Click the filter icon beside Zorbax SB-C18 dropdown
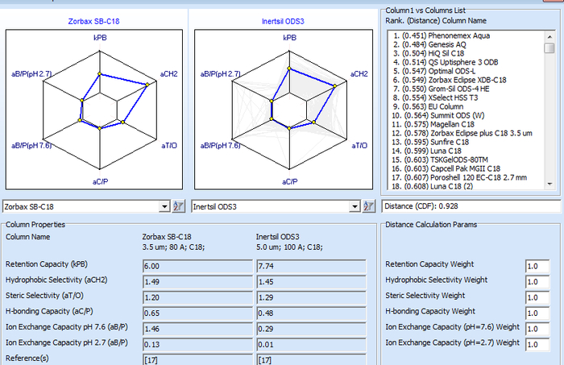 (x=178, y=206)
